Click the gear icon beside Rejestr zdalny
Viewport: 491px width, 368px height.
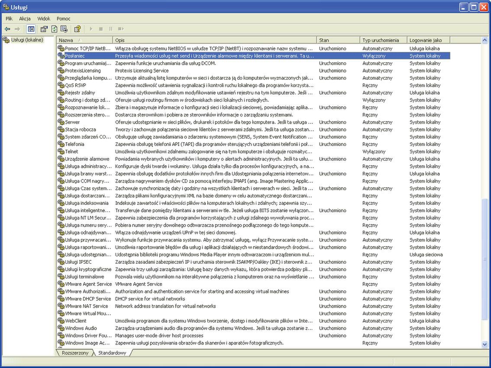61,93
